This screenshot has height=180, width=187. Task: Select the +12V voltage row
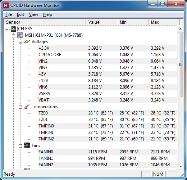108,81
